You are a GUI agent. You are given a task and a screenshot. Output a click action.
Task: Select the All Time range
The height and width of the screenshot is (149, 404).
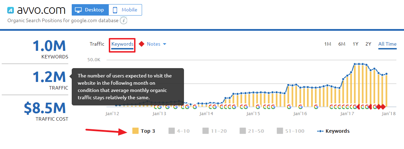point(387,44)
